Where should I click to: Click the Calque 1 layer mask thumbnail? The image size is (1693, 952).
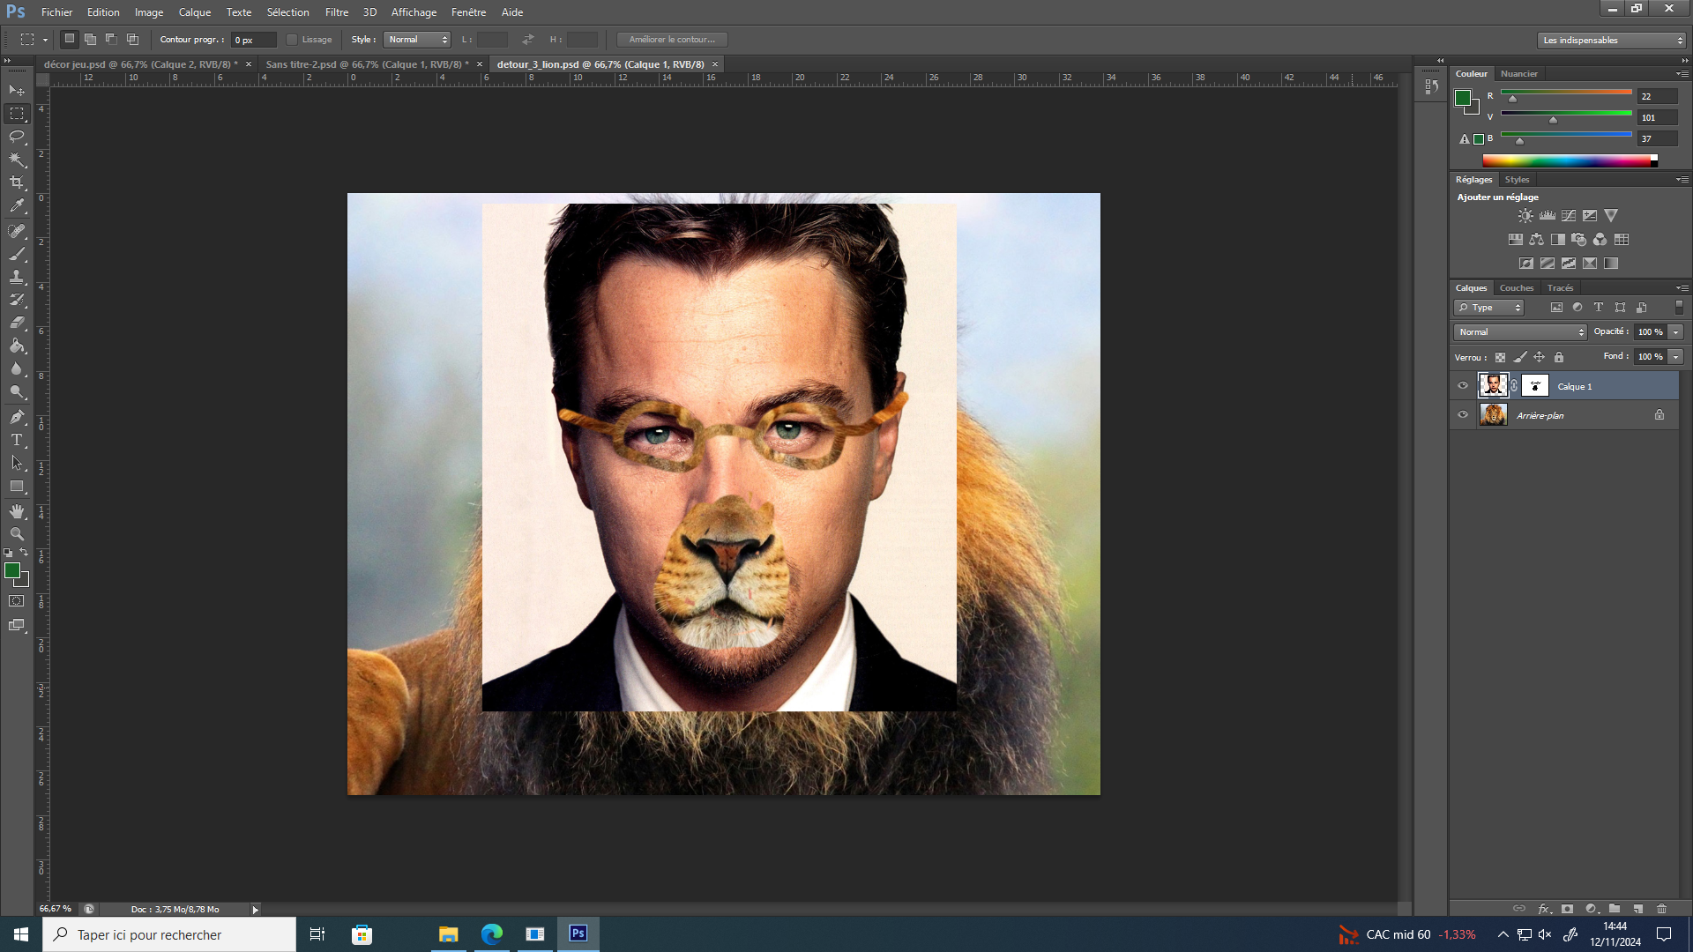coord(1535,385)
